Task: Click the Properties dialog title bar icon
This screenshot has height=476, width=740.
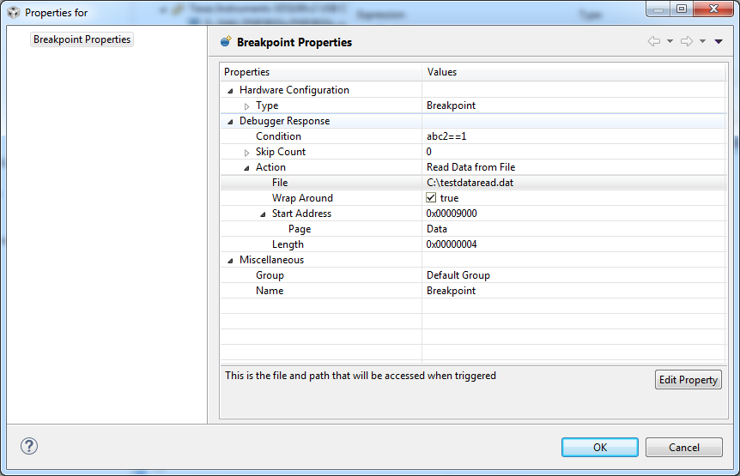Action: (x=13, y=13)
